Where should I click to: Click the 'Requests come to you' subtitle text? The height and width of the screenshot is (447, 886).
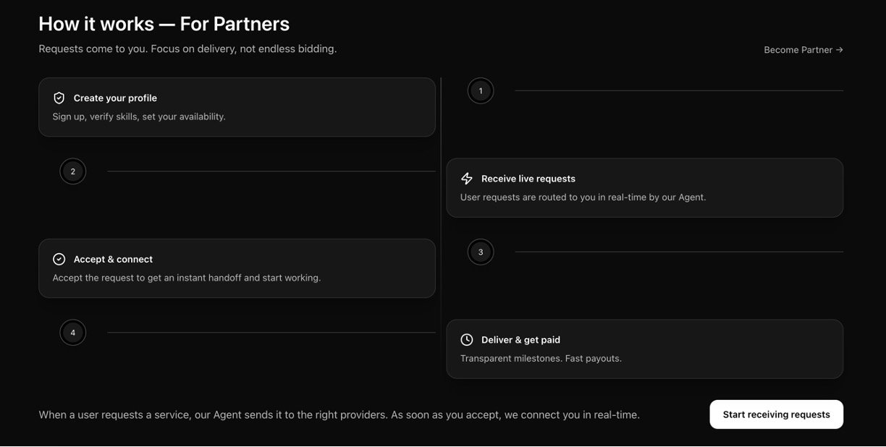[187, 49]
